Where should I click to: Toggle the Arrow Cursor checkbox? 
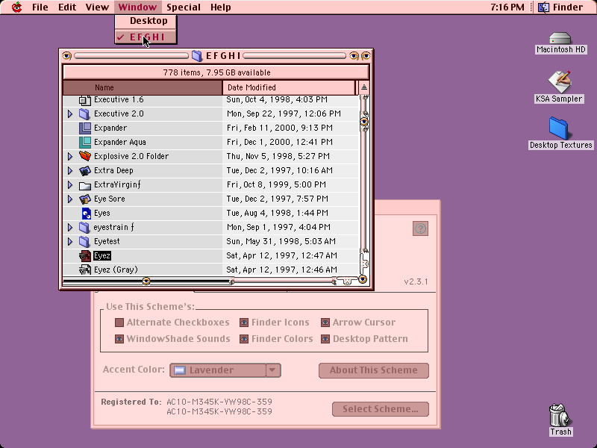(x=325, y=323)
